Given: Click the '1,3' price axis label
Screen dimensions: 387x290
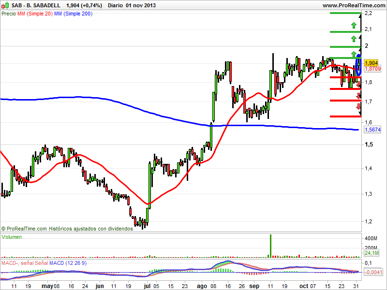Looking at the screenshot, I should point(369,194).
